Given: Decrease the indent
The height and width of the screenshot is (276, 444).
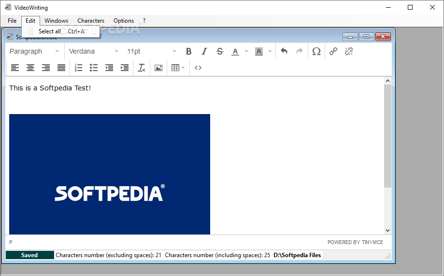Looking at the screenshot, I should pyautogui.click(x=109, y=68).
